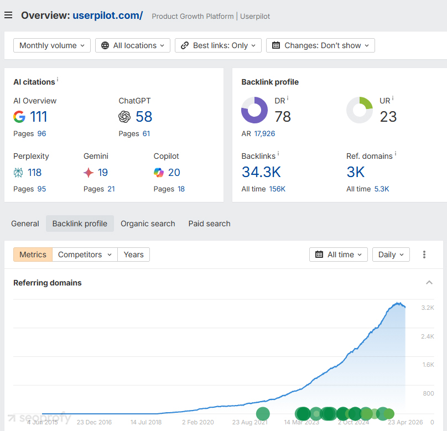
Task: Show the Ref. domains info tooltip
Action: coord(396,154)
